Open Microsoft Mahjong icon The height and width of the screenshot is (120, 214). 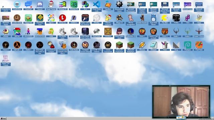(153, 4)
